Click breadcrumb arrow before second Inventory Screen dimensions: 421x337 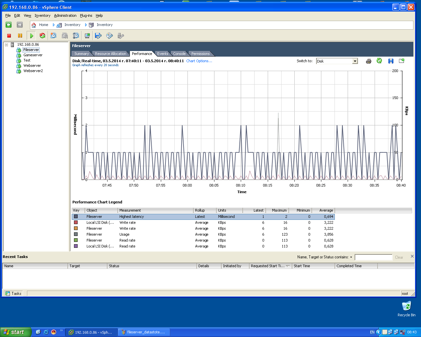pos(86,25)
